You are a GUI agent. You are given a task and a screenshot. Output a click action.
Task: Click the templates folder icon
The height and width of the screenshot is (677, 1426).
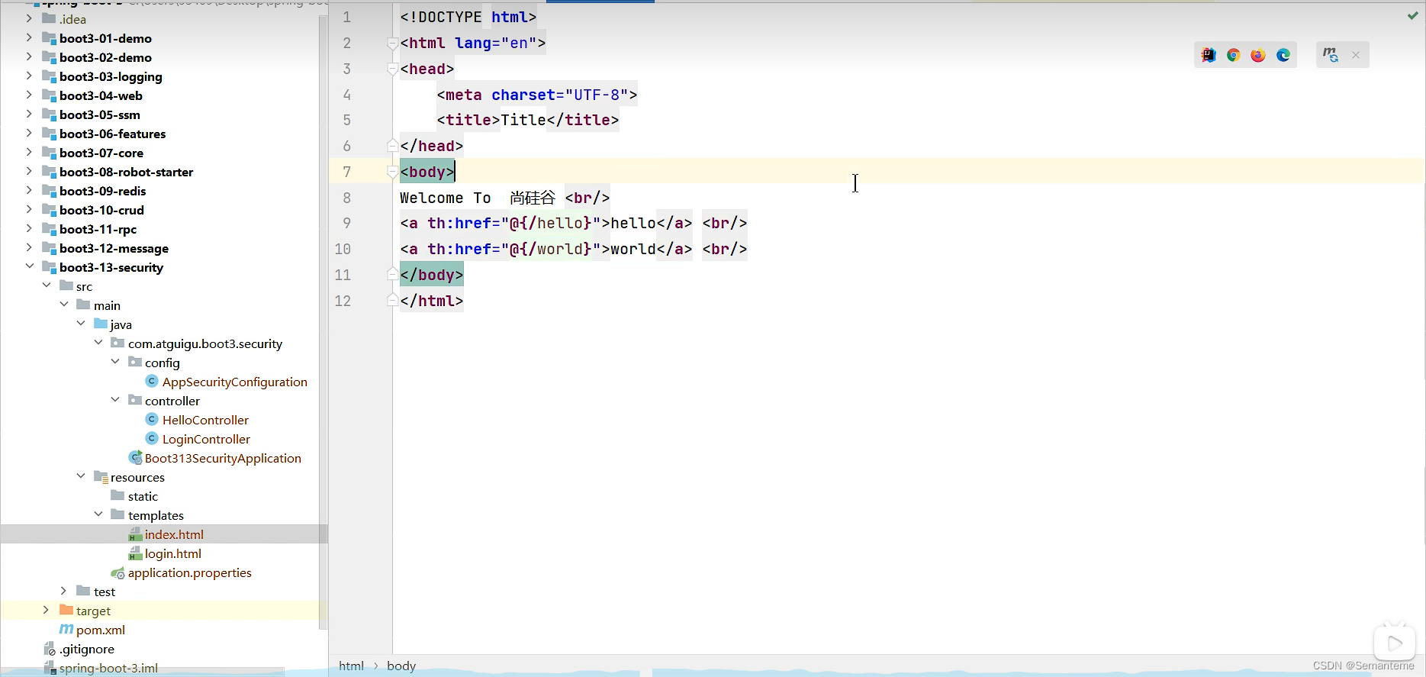pyautogui.click(x=117, y=514)
